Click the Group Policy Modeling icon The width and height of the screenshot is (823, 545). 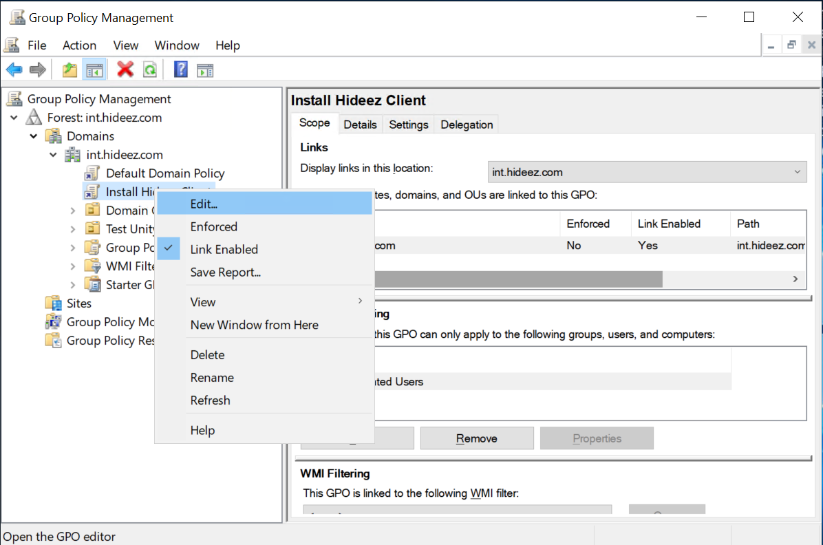tap(54, 322)
